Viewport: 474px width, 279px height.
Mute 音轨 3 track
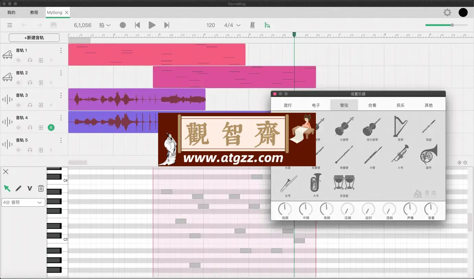tap(19, 105)
